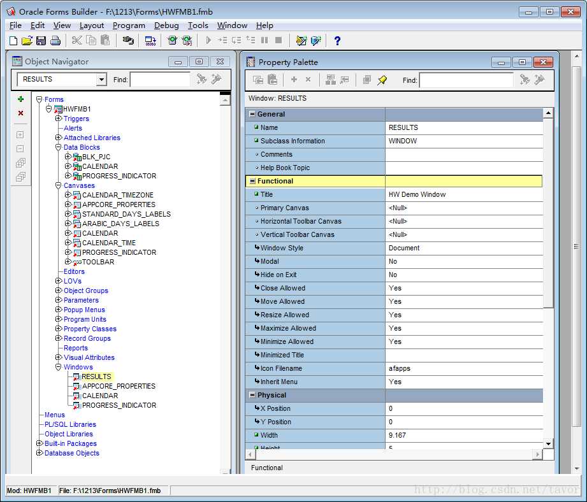Click the Find field in Property Palette

[466, 80]
